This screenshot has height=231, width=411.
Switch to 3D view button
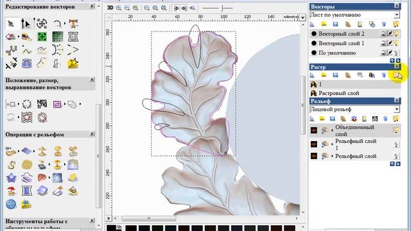110,8
